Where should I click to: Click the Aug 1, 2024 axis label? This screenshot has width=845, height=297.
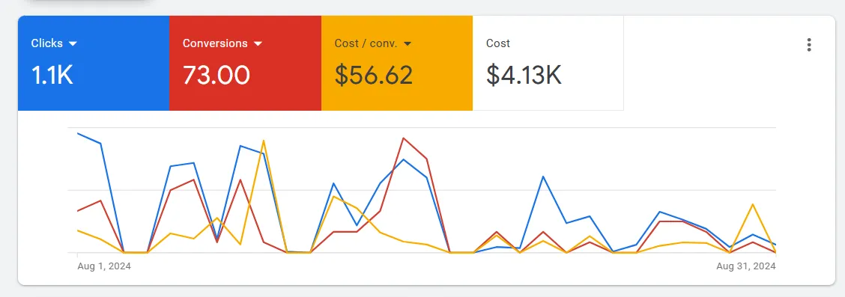point(104,266)
